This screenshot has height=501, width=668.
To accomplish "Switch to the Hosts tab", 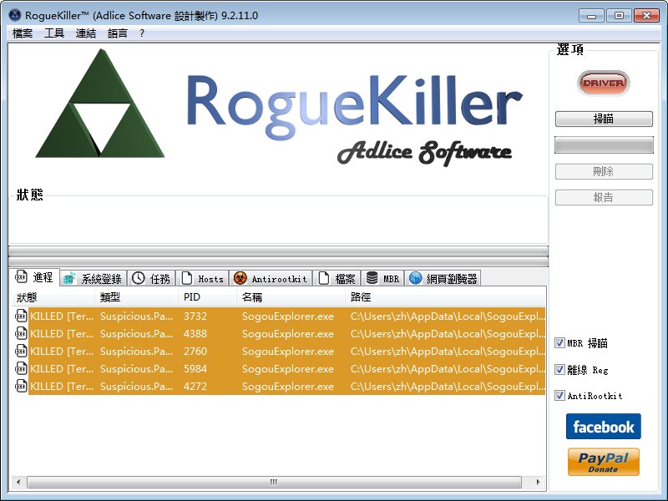I will point(203,279).
